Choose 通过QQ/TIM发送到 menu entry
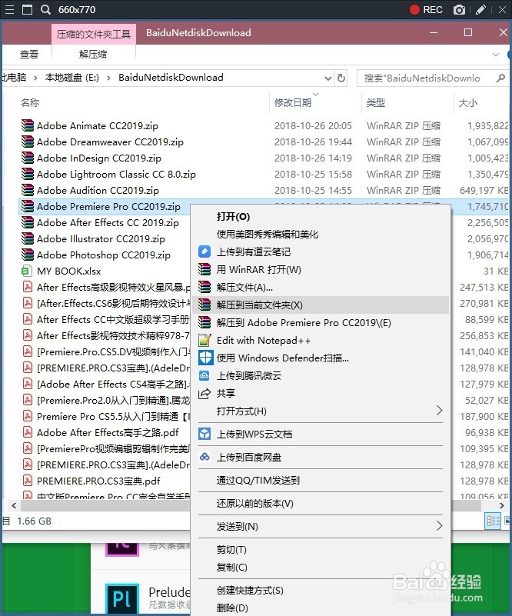Screen dimensions: 512x616 [258, 480]
